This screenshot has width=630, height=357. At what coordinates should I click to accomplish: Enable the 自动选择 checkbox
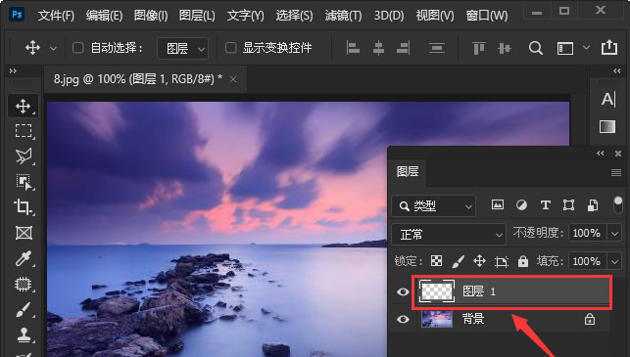point(77,48)
